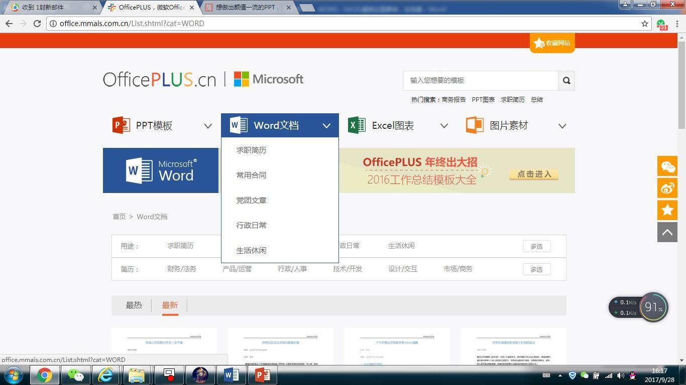Click hot search link 总结

pos(537,99)
